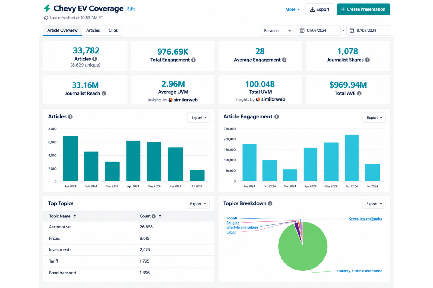Open the More dropdown menu
This screenshot has width=433, height=288.
[292, 9]
